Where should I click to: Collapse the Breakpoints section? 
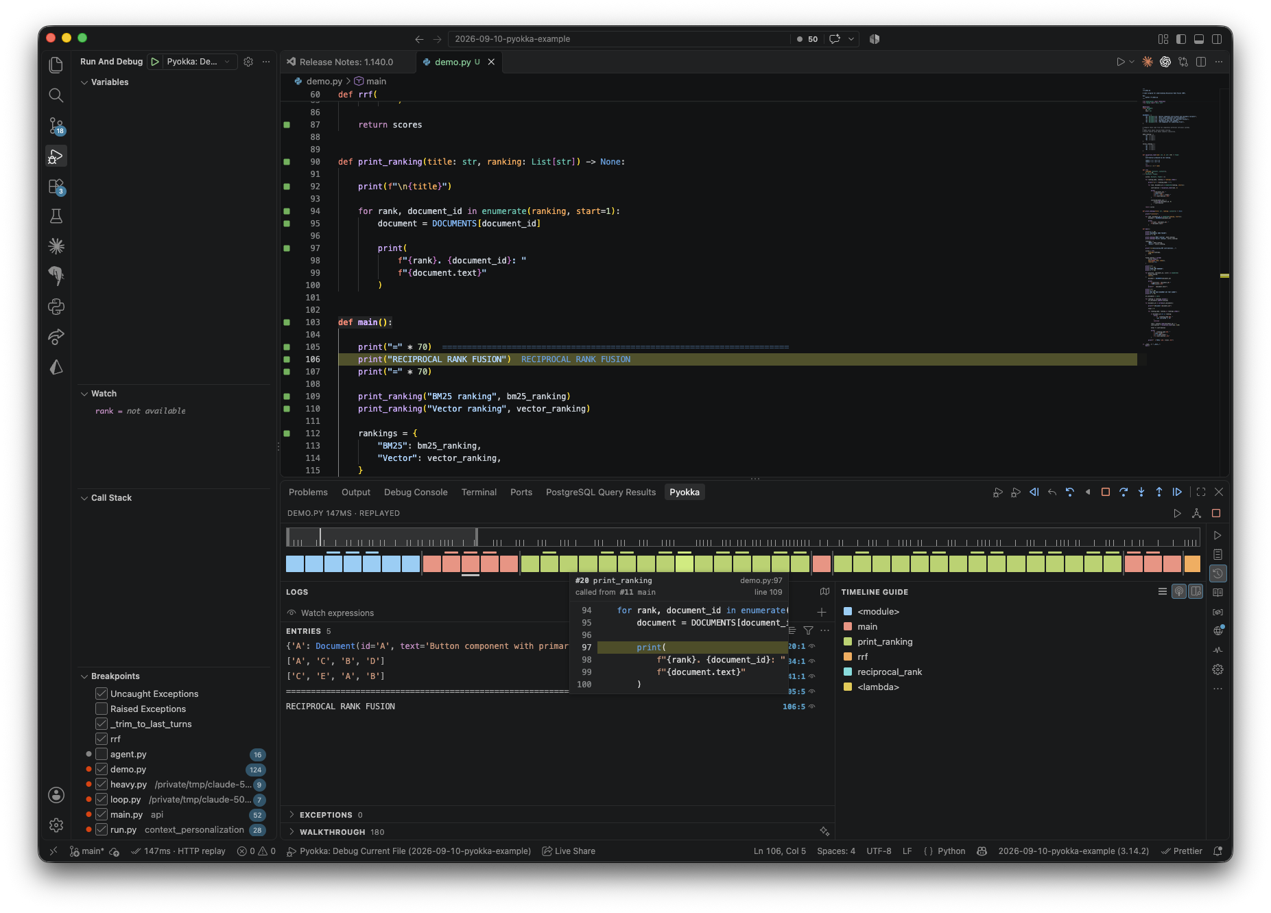(x=110, y=676)
